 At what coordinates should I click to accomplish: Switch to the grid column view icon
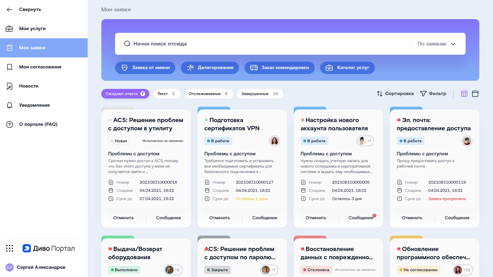point(464,94)
